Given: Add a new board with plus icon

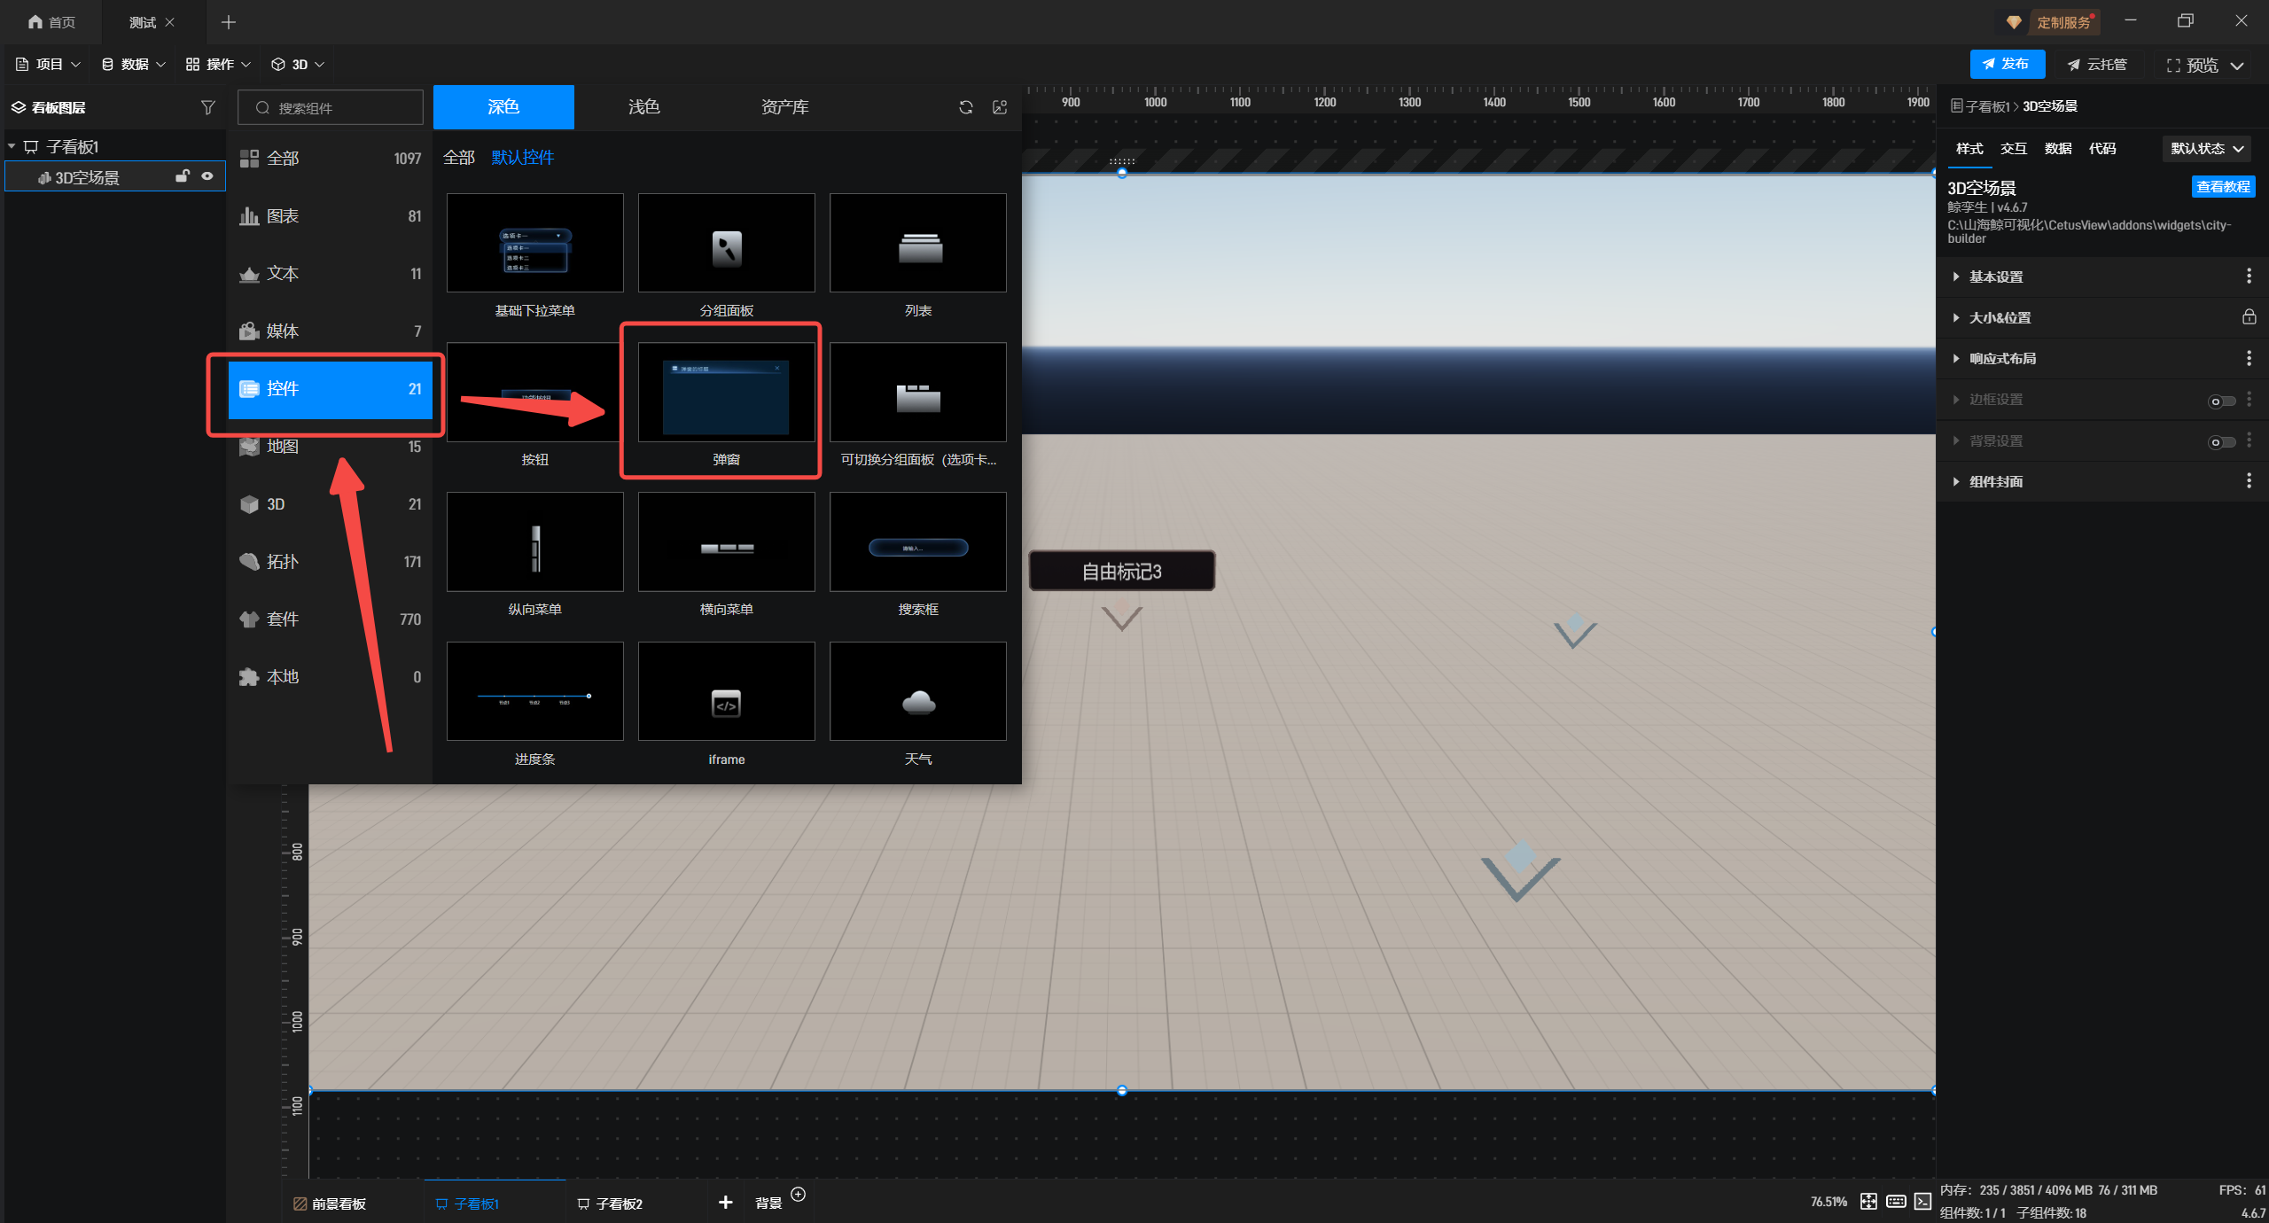Looking at the screenshot, I should tap(725, 1203).
